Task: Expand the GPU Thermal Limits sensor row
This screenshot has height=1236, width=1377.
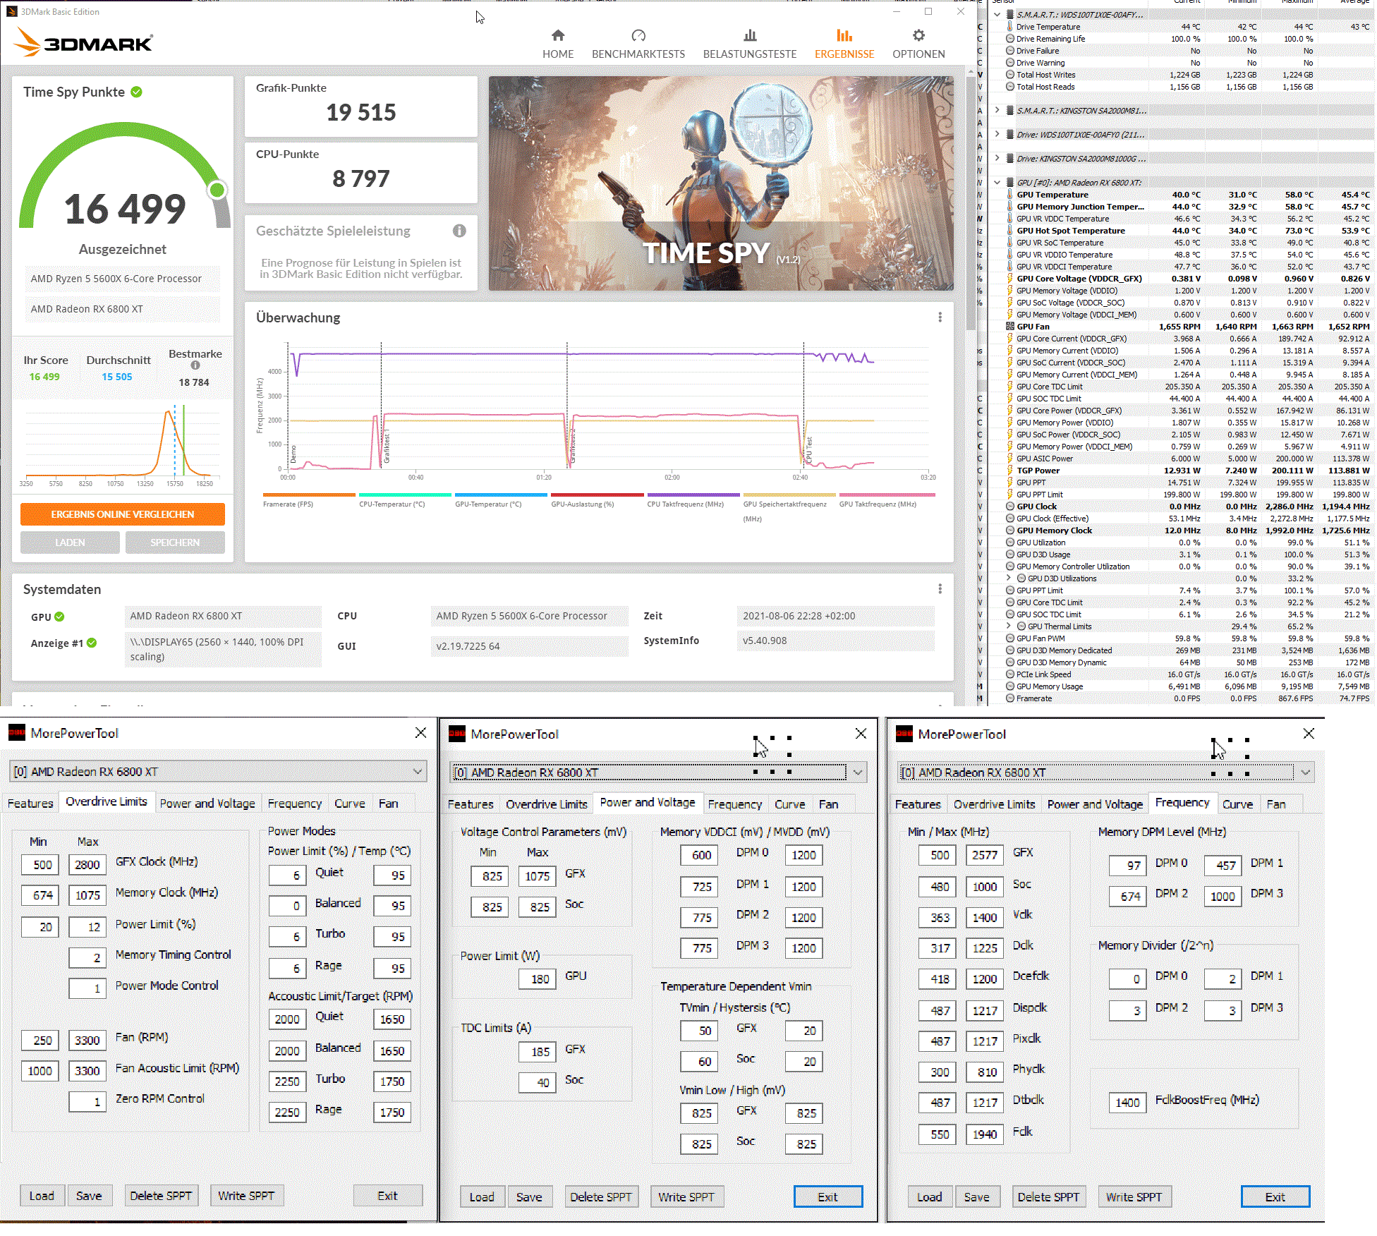Action: pyautogui.click(x=1008, y=626)
